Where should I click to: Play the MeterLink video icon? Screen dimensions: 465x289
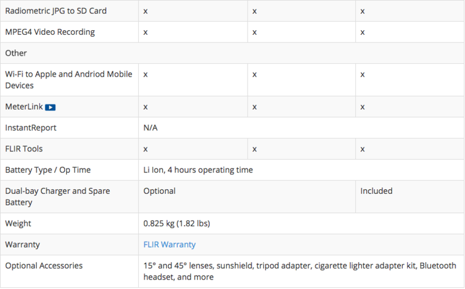point(50,107)
